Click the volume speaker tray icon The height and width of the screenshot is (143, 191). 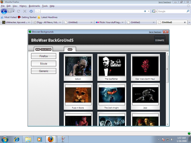tap(172, 139)
